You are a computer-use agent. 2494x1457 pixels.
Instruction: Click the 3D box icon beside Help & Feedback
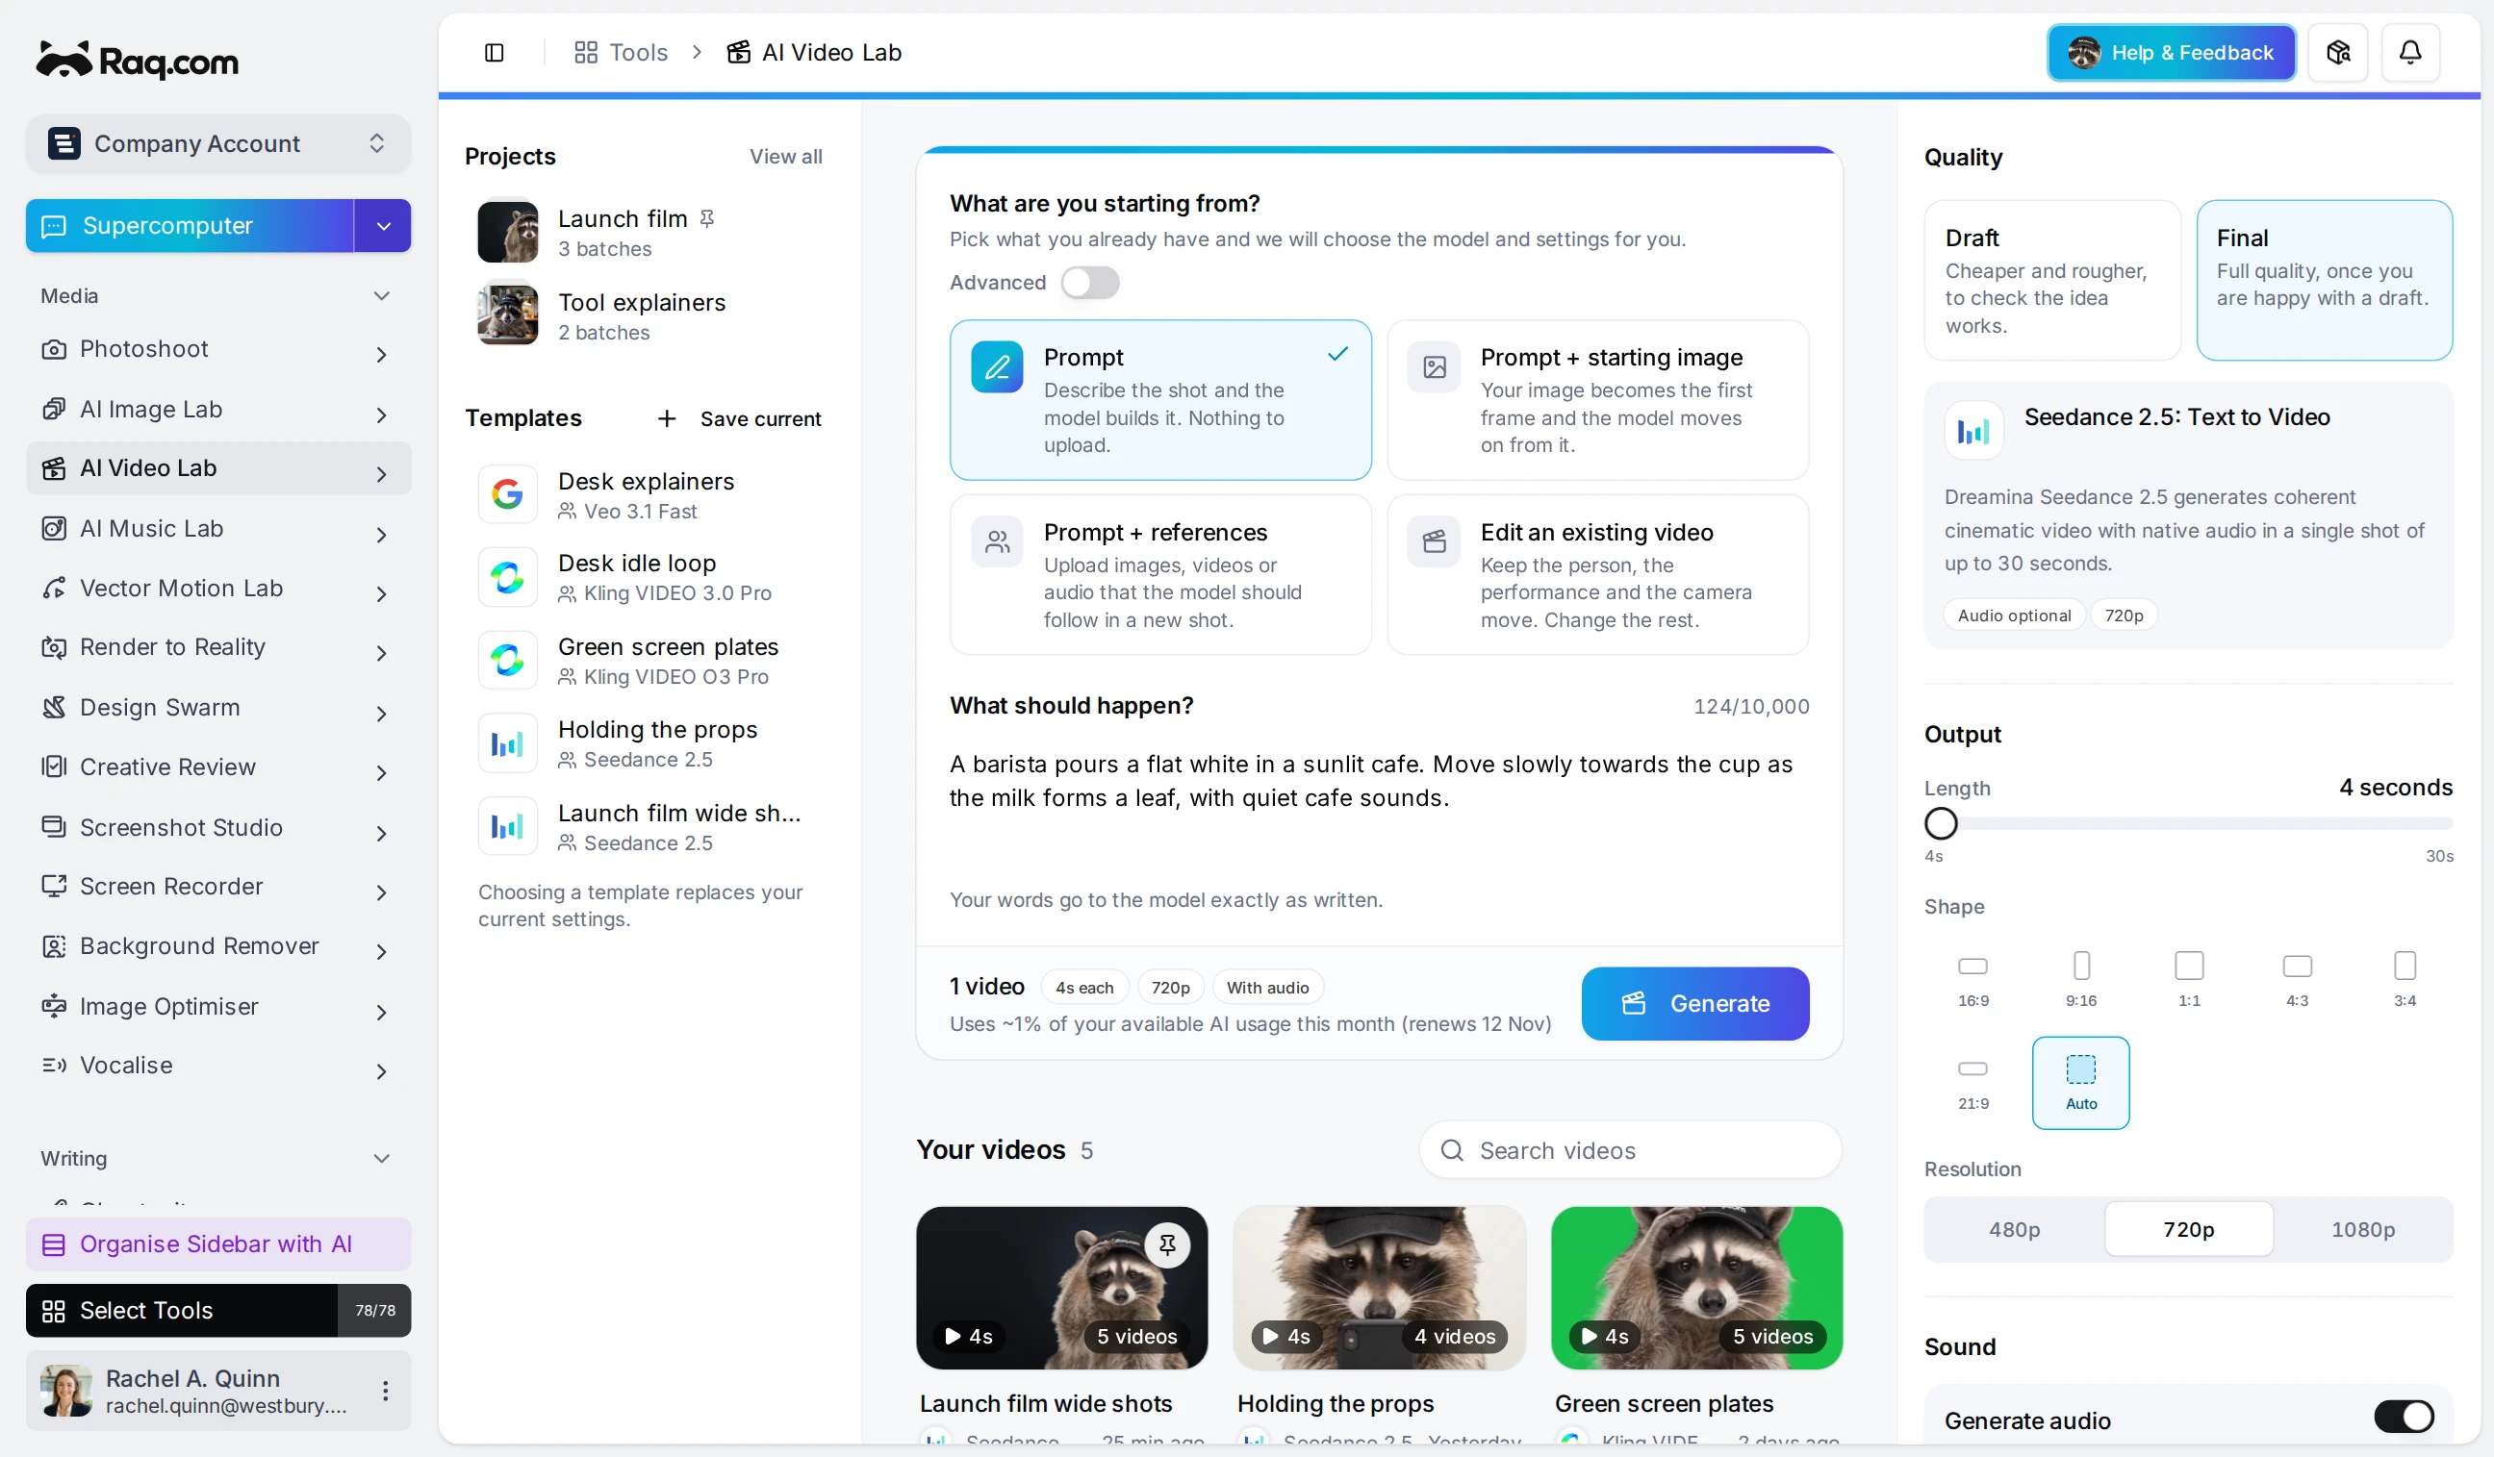click(x=2337, y=53)
